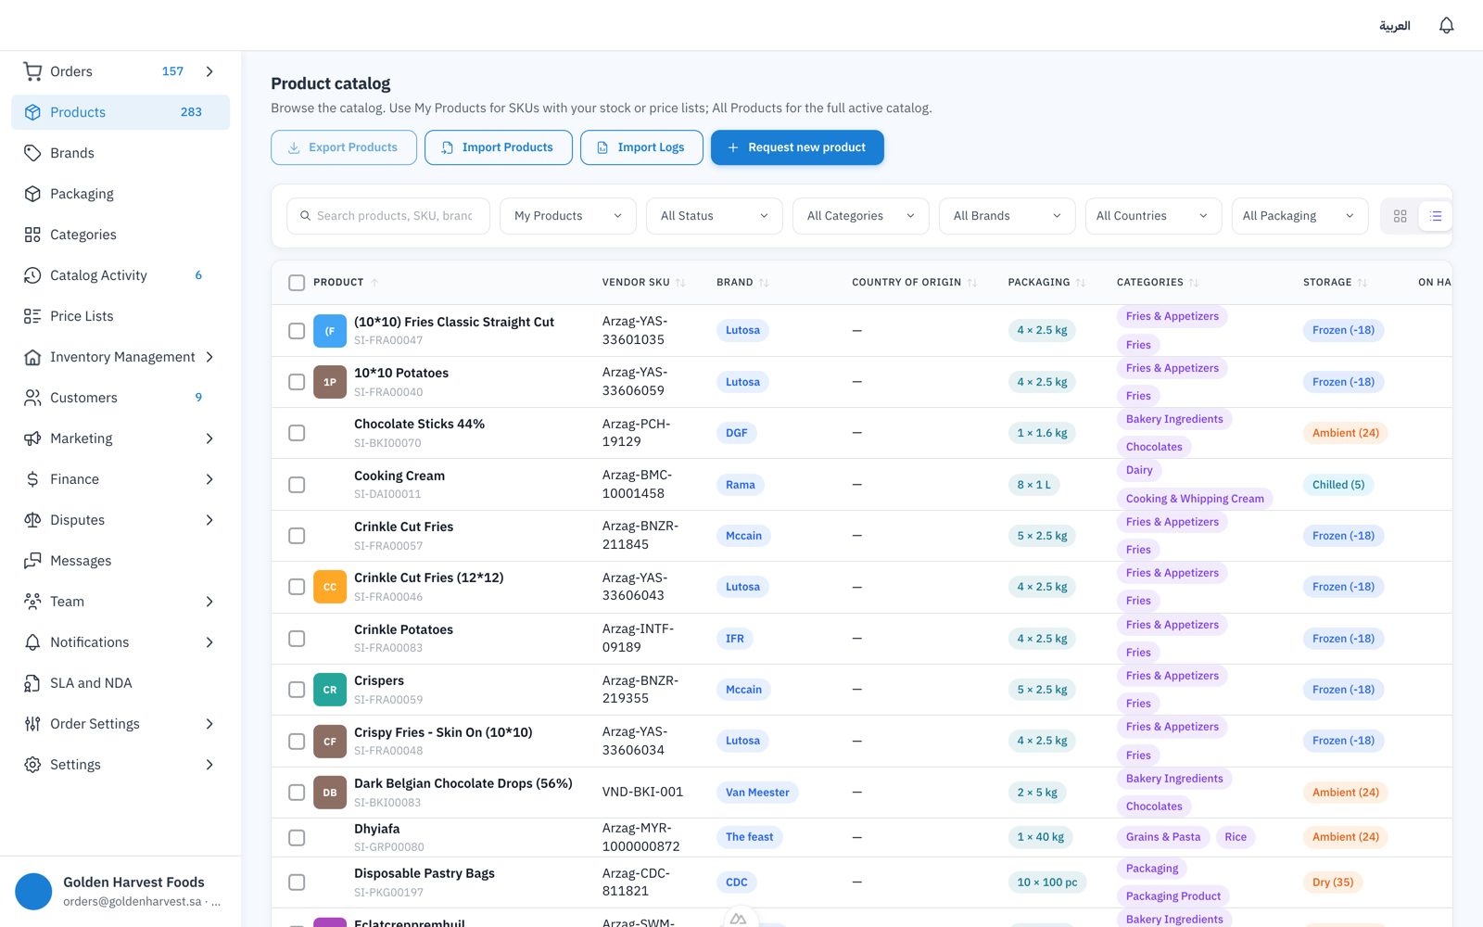Check the (10*10) Fries Classic Straight Cut row
1483x927 pixels.
tap(297, 331)
